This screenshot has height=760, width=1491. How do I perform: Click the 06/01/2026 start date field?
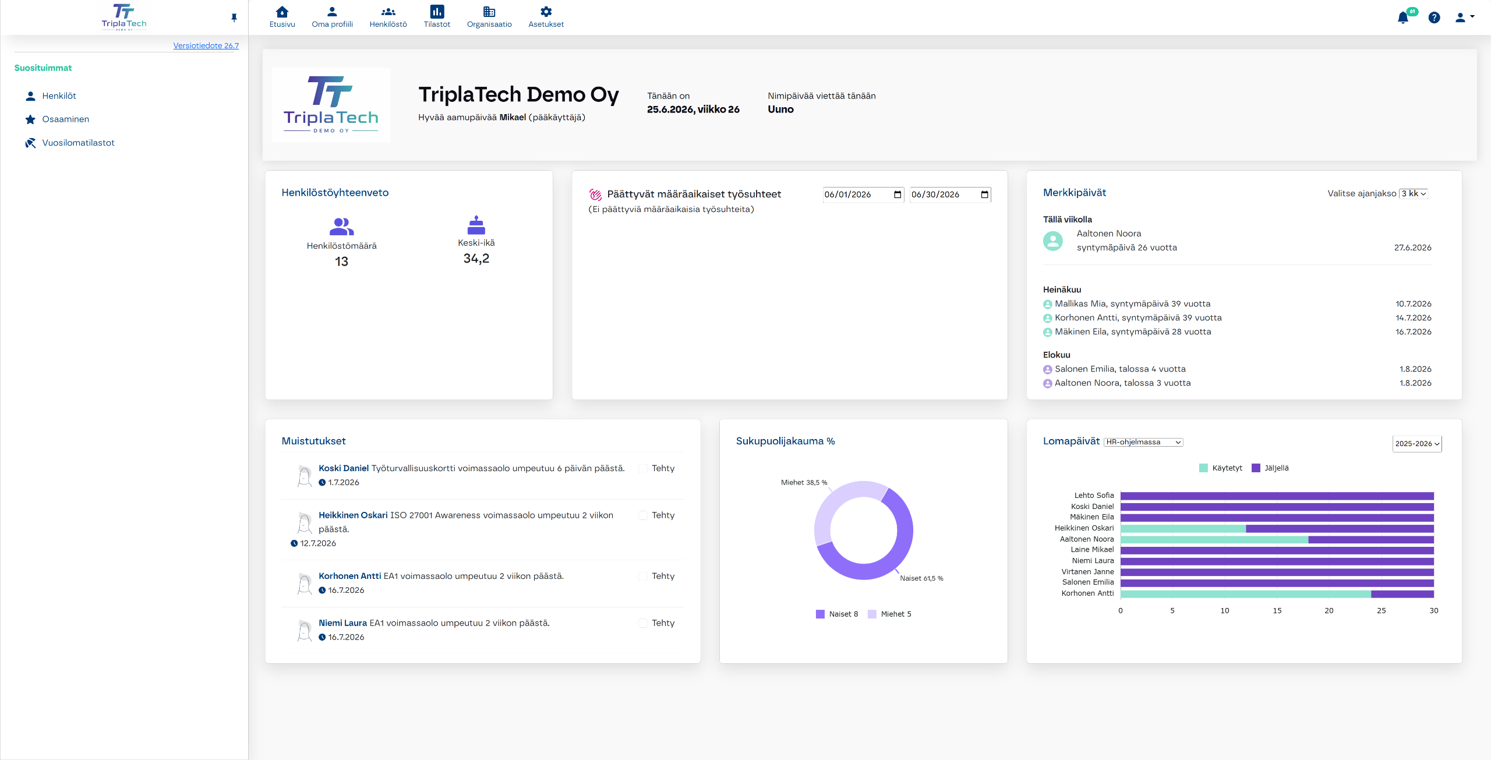[863, 195]
